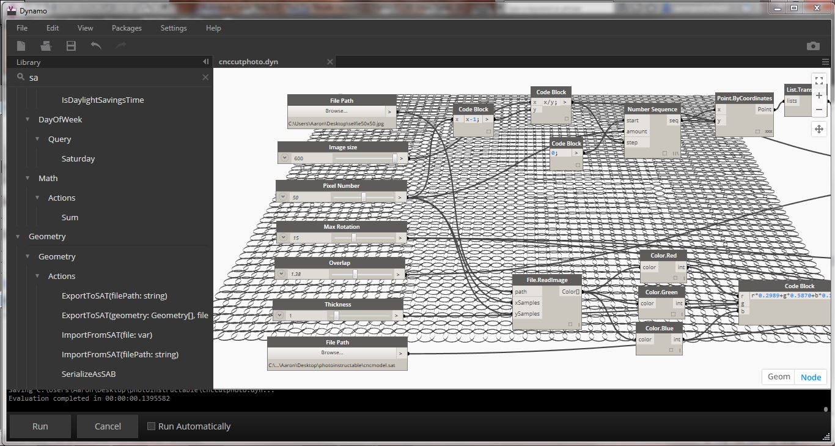Image resolution: width=835 pixels, height=446 pixels.
Task: Open the Packages menu
Action: pos(127,28)
